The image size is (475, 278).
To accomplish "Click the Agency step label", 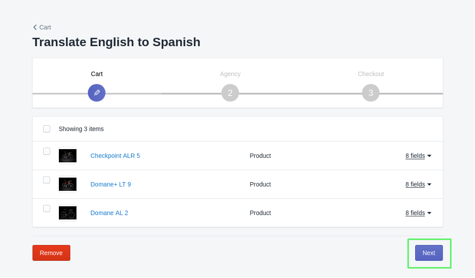I will coord(230,74).
